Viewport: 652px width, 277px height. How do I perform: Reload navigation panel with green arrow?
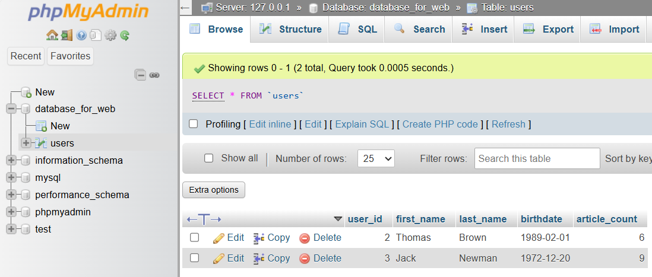[x=125, y=36]
